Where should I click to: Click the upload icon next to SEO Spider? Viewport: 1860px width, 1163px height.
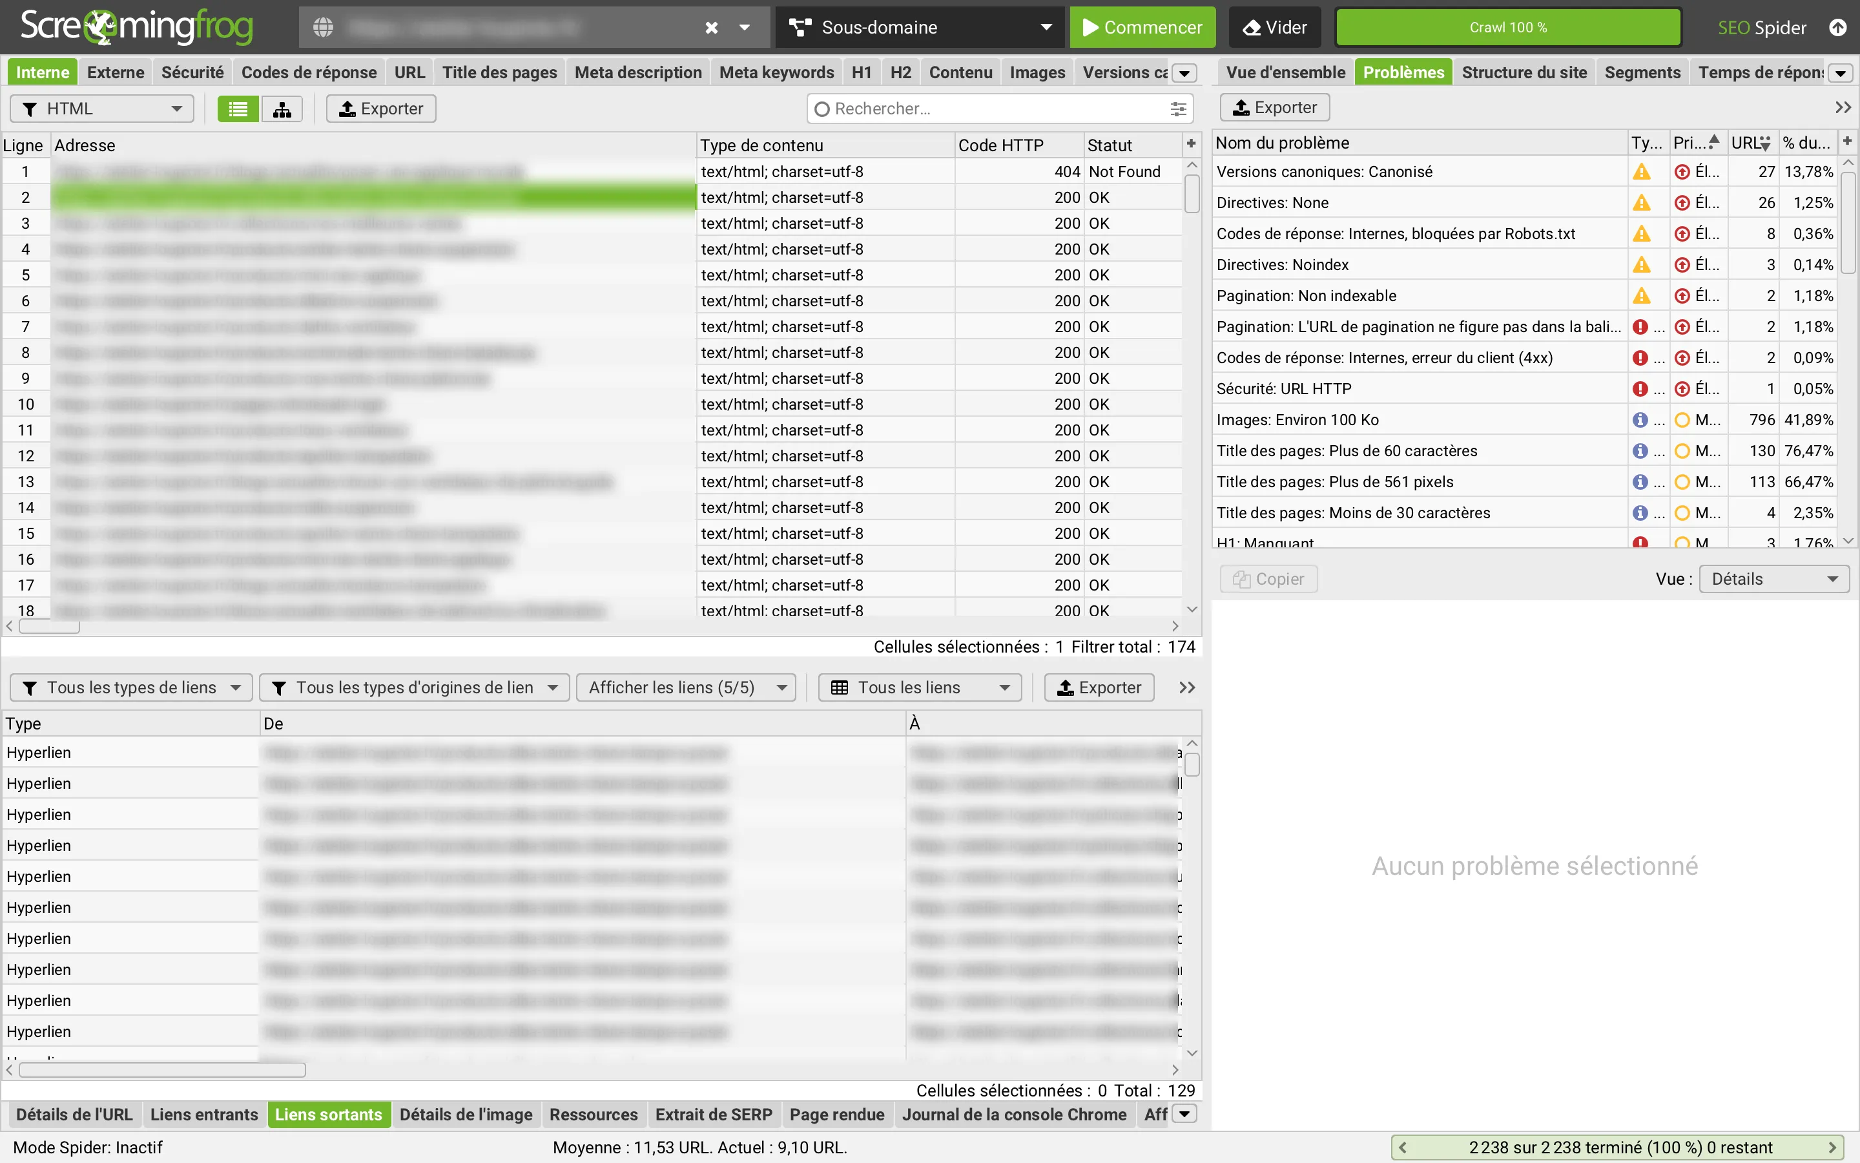point(1837,28)
